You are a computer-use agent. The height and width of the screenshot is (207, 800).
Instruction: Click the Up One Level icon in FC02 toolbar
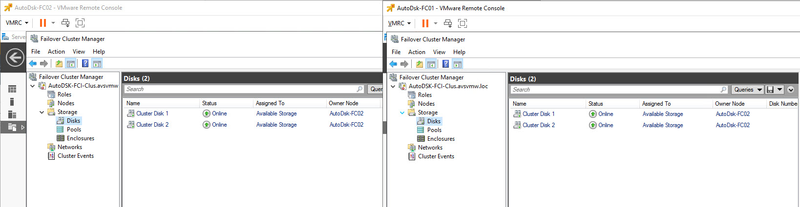point(59,63)
